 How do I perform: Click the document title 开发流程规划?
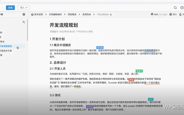click(x=64, y=25)
